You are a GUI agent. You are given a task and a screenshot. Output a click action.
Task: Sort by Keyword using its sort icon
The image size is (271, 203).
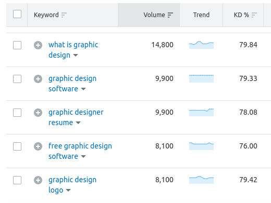click(64, 15)
